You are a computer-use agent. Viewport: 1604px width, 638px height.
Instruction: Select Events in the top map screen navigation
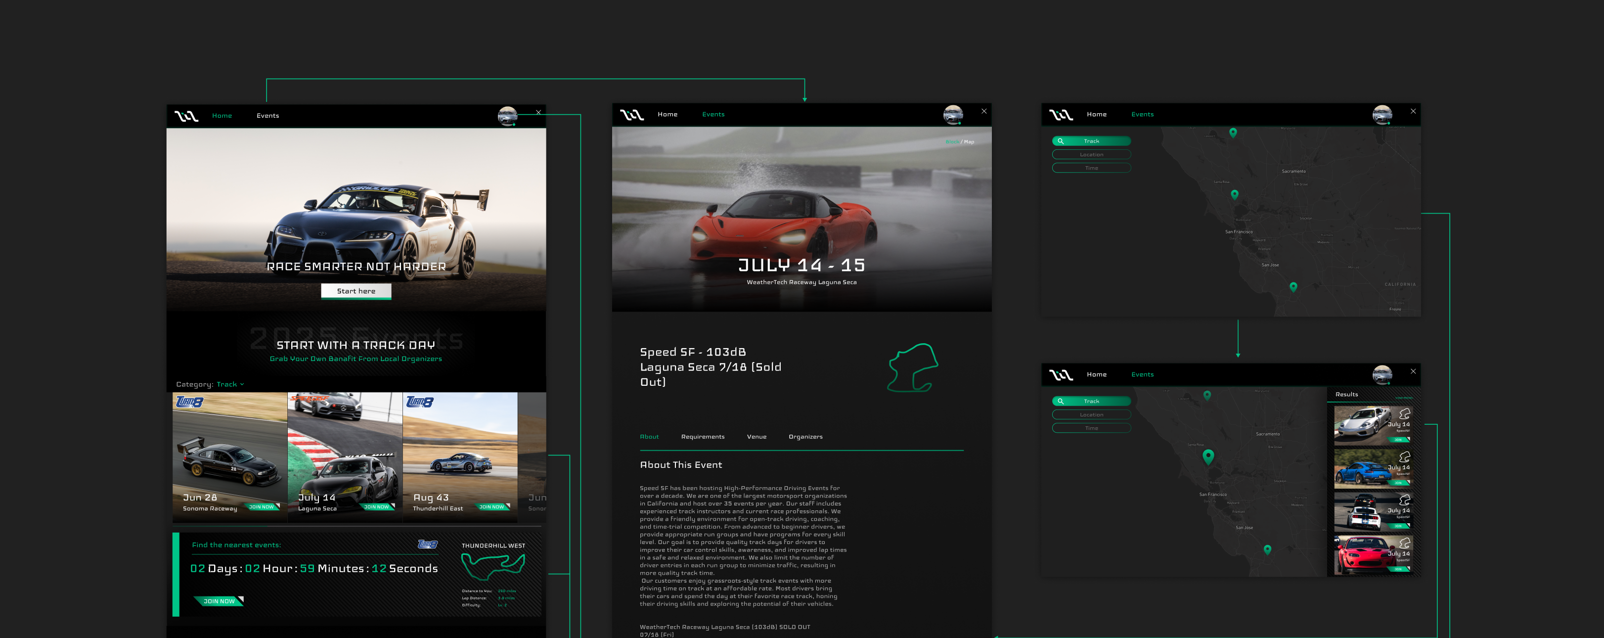(x=1143, y=115)
